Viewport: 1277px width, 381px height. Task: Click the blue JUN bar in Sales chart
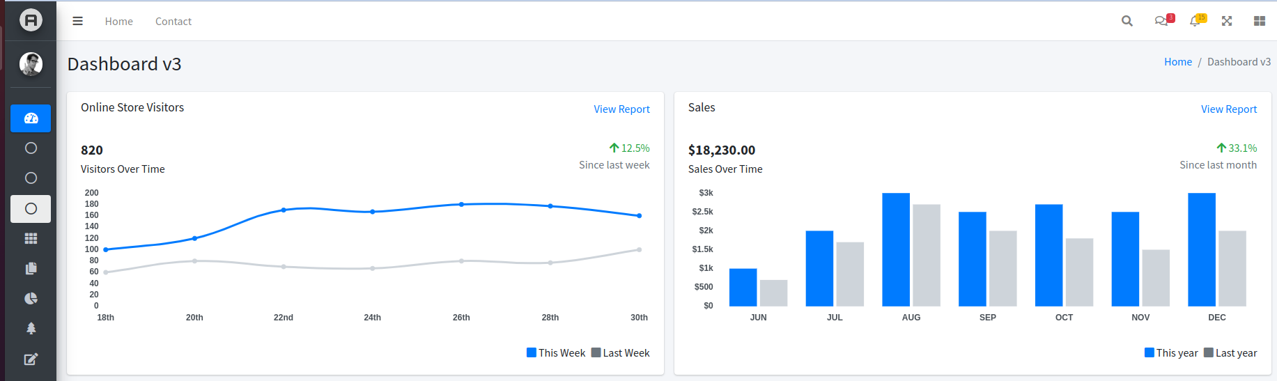pos(743,287)
